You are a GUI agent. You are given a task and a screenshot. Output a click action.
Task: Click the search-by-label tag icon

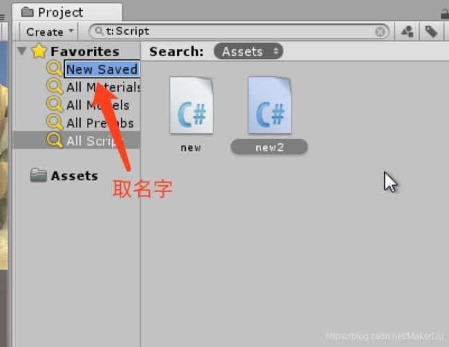[431, 32]
